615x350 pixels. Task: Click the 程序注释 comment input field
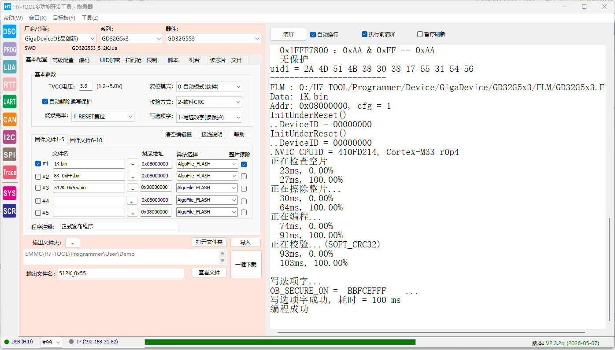tap(120, 226)
